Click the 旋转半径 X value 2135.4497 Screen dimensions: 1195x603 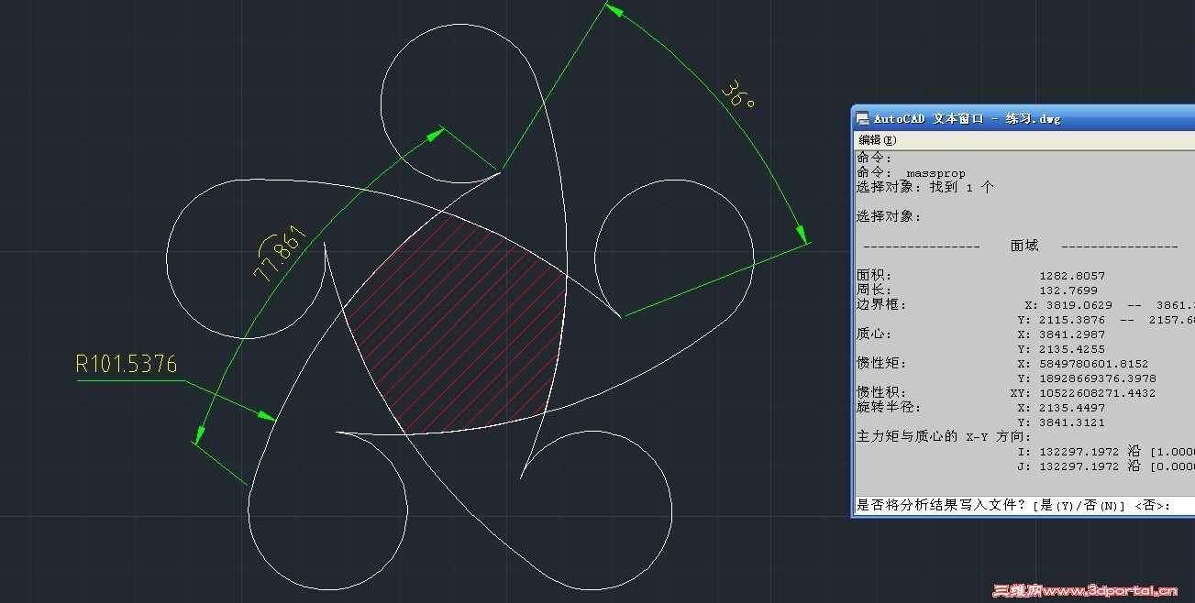(x=1072, y=408)
